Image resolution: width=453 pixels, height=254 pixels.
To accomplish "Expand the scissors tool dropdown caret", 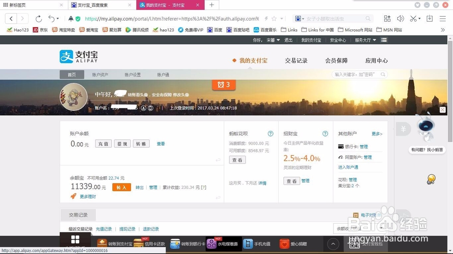I will [419, 19].
